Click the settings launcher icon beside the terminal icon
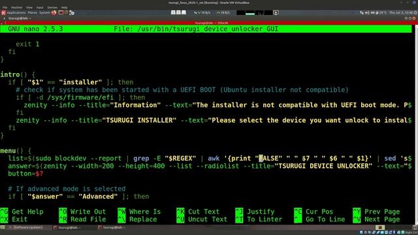 pos(71,12)
